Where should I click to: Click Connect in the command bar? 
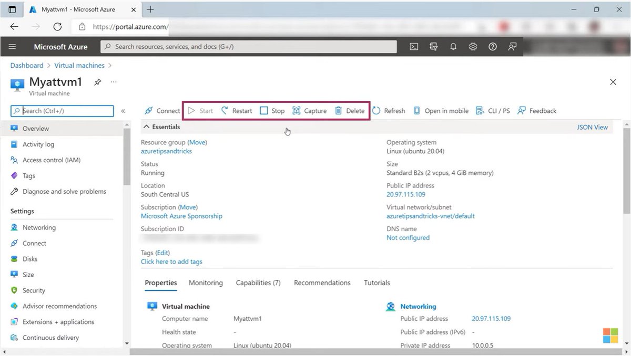click(x=162, y=111)
